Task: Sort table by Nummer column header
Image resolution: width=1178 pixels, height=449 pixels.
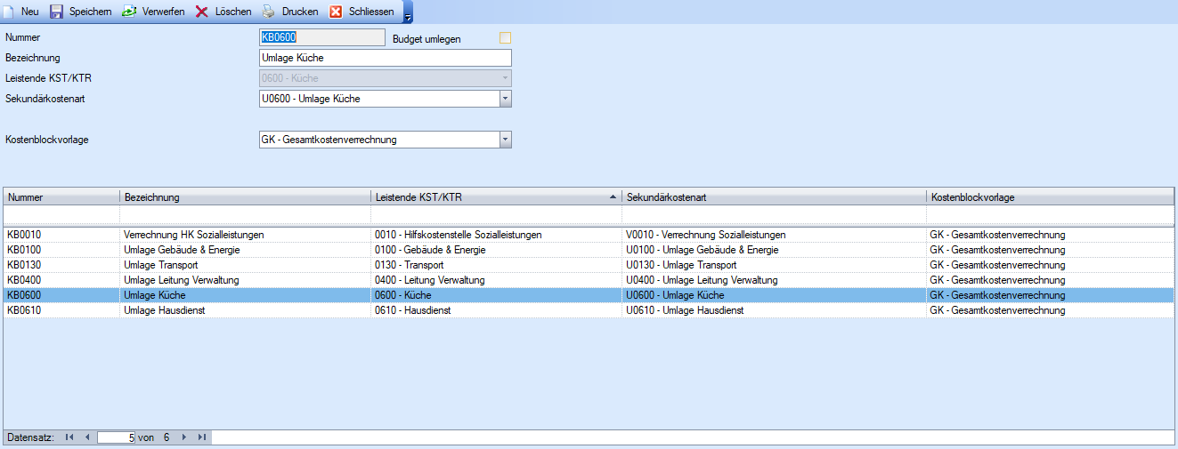Action: click(x=61, y=196)
